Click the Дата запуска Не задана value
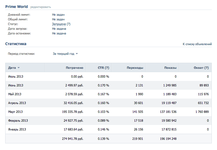217x150 pixels. pos(59,29)
